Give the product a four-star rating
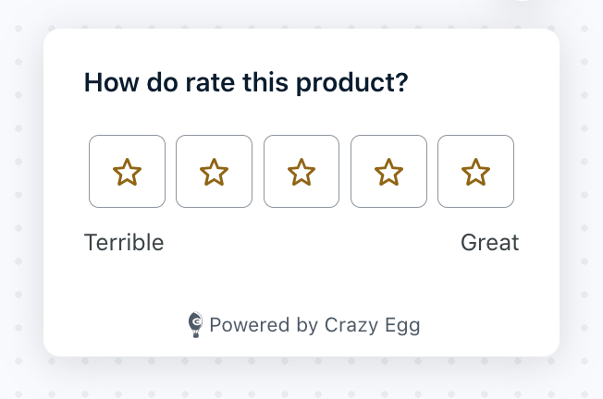Image resolution: width=603 pixels, height=399 pixels. 388,171
